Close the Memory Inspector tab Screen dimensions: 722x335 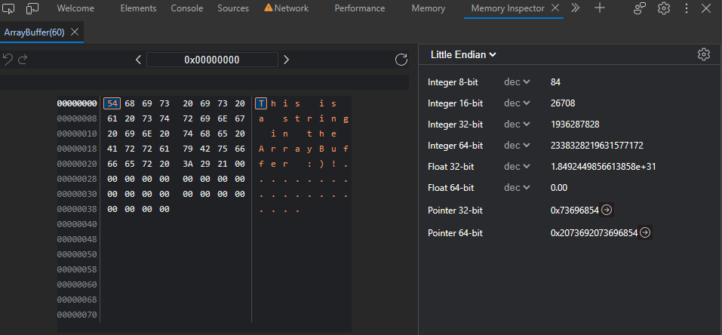pyautogui.click(x=555, y=8)
